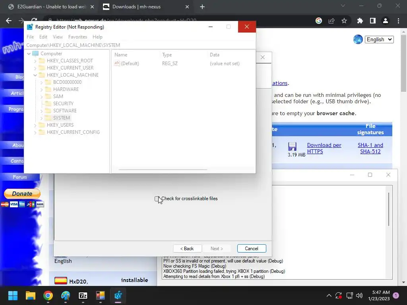This screenshot has width=407, height=305.
Task: Open a new Chrome tab
Action: point(202,7)
